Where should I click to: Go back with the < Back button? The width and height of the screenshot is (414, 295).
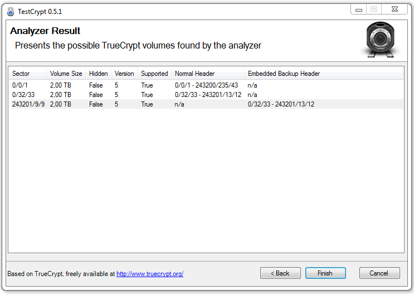[x=280, y=273]
